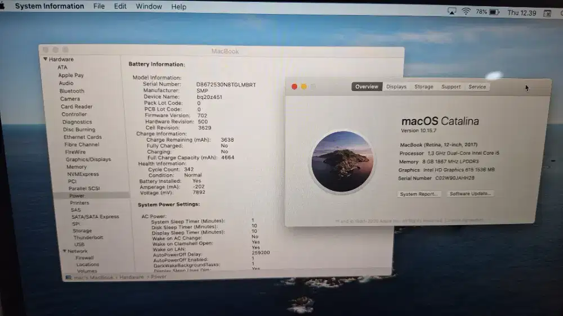Select Firewall under Network
The image size is (563, 316).
(85, 258)
